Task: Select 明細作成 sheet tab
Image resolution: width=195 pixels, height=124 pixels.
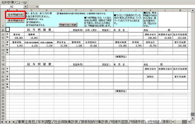Action: (137, 122)
